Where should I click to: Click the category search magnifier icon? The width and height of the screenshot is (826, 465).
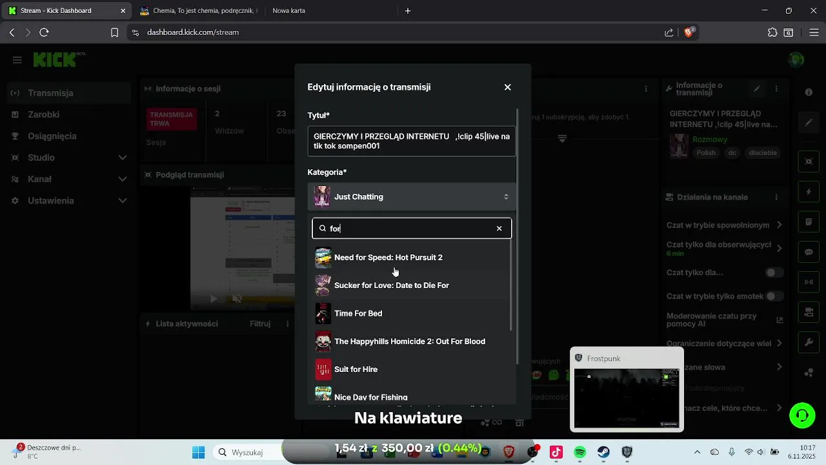click(x=323, y=228)
